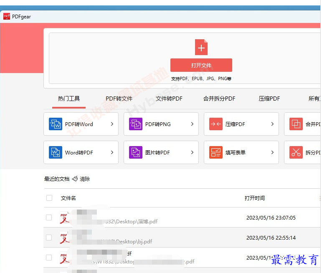
Task: Click the 最近的文档 heading
Action: (x=57, y=179)
